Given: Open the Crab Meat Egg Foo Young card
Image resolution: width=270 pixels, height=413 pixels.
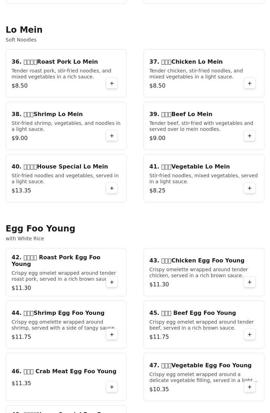Looking at the screenshot, I should coord(66,377).
